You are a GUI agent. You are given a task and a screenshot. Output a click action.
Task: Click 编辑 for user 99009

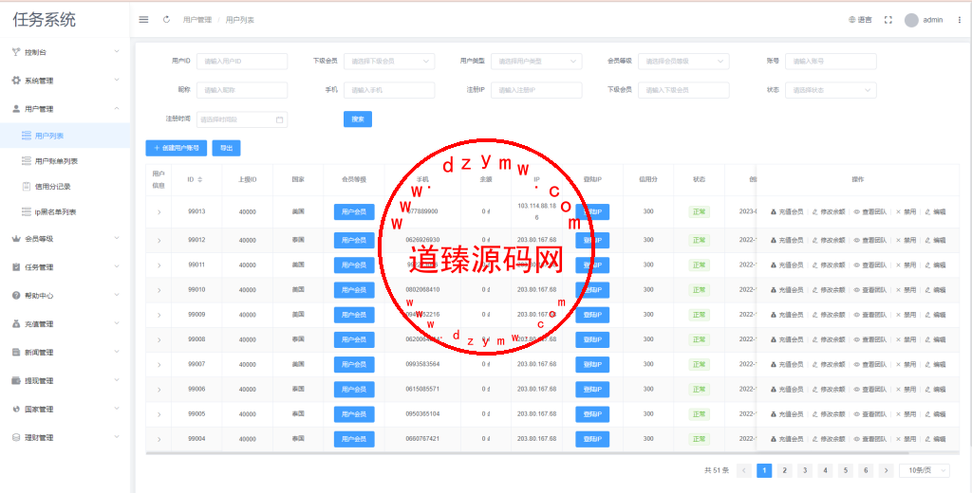(x=935, y=315)
